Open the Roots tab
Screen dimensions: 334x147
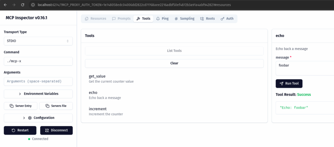click(x=207, y=19)
